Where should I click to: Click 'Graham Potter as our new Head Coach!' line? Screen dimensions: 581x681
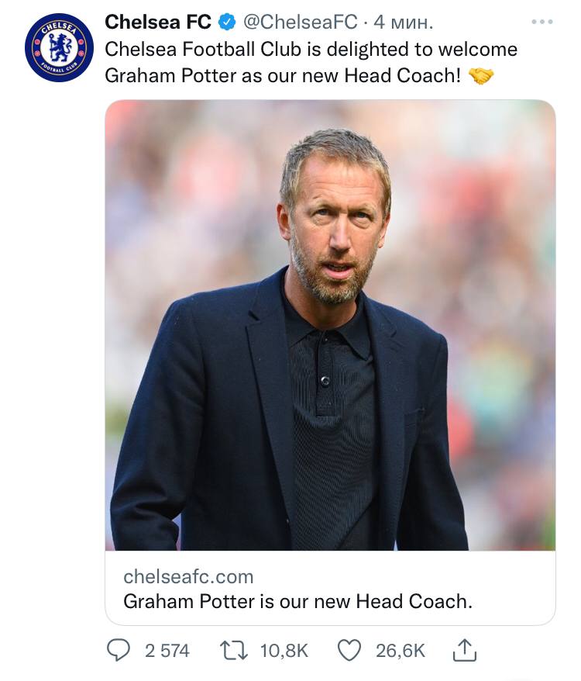coord(284,76)
